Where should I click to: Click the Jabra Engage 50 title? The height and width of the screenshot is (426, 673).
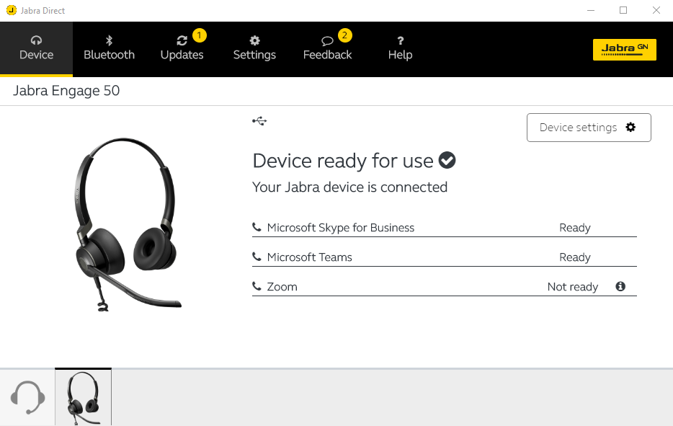pyautogui.click(x=66, y=91)
